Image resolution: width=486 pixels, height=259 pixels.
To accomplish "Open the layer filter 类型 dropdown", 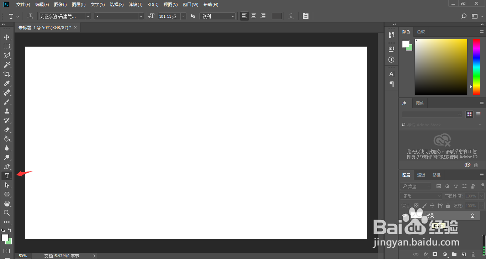I will (x=416, y=186).
